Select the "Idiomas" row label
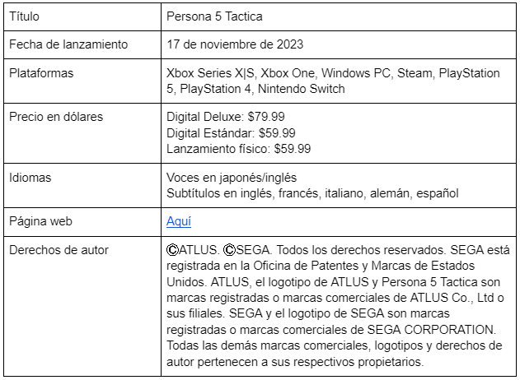Viewport: 520px width, 380px height. tap(32, 178)
